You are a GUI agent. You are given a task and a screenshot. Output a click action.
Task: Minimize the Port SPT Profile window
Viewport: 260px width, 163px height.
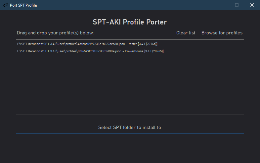pos(222,5)
